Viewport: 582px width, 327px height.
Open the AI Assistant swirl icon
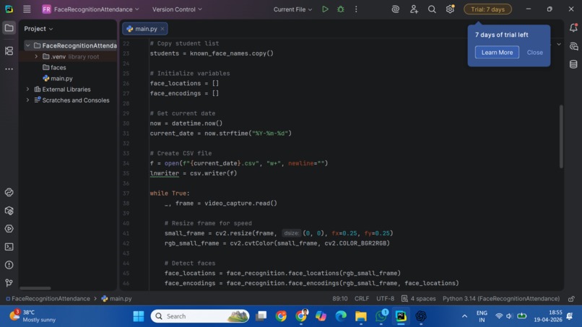click(395, 9)
